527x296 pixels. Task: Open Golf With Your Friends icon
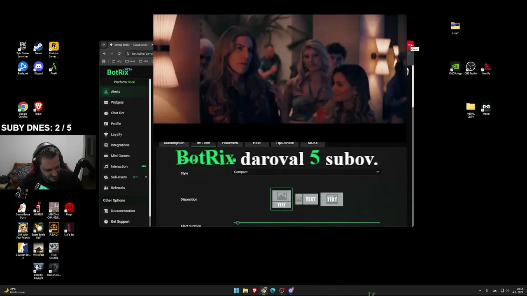click(23, 231)
